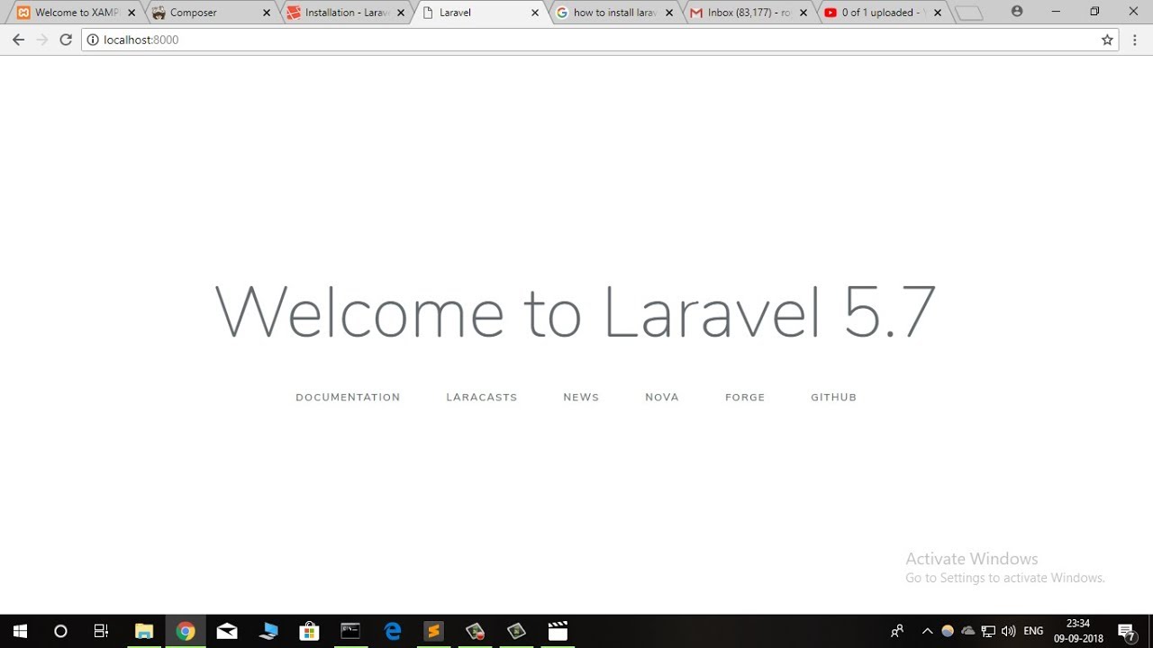Image resolution: width=1153 pixels, height=648 pixels.
Task: Click the Welcome to Laravel 5.7 heading
Action: point(576,312)
